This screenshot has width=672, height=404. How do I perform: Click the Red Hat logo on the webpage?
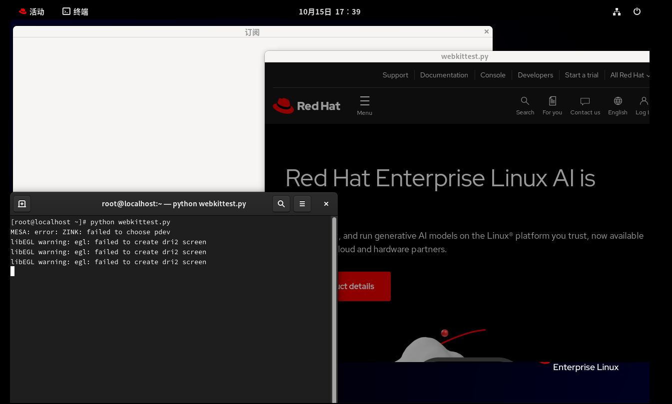coord(307,105)
